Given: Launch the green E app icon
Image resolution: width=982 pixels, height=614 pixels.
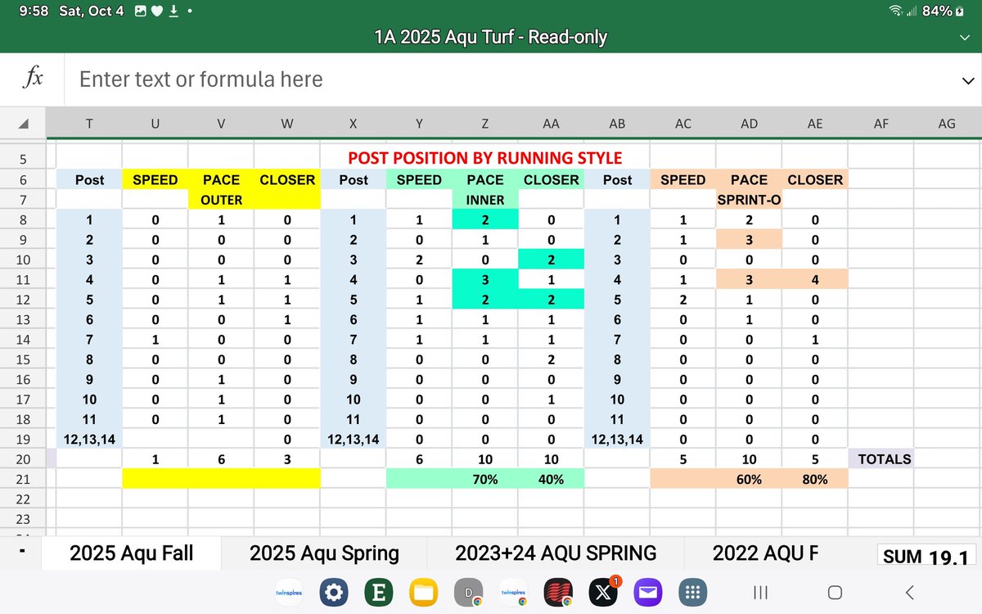Looking at the screenshot, I should [378, 593].
